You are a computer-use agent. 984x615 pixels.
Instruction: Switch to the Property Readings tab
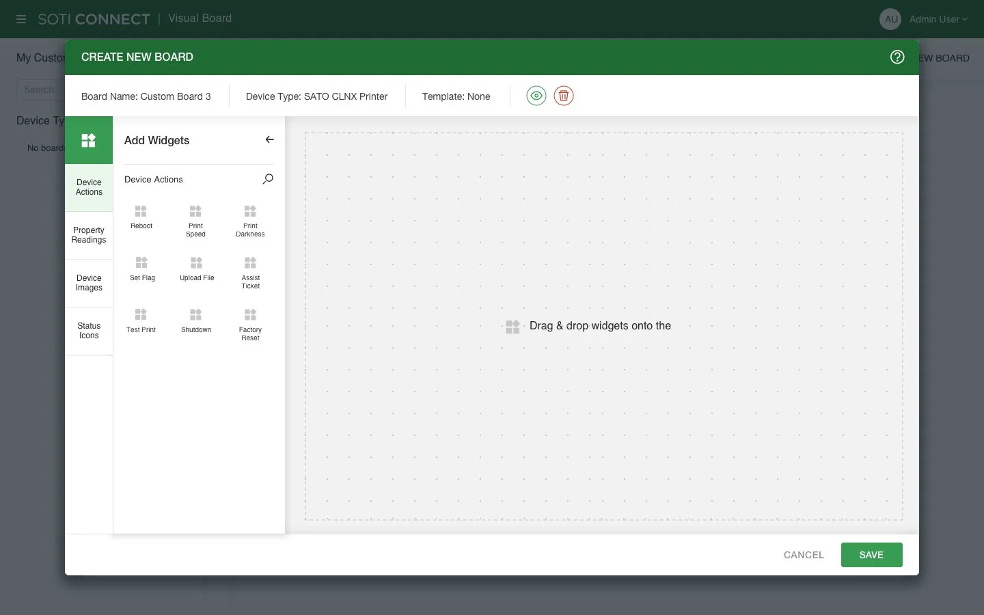pyautogui.click(x=88, y=235)
